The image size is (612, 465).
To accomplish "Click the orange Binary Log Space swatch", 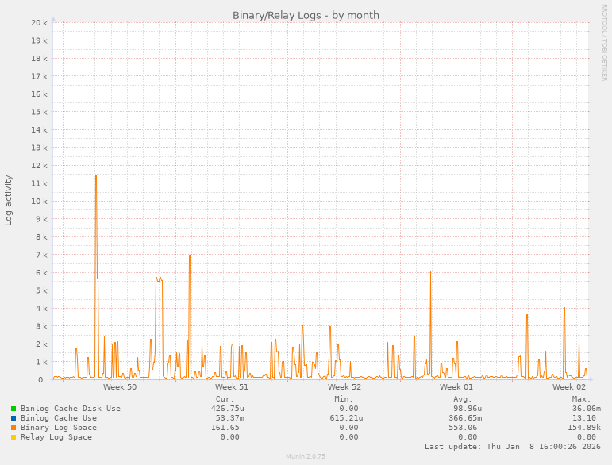I will pos(13,428).
